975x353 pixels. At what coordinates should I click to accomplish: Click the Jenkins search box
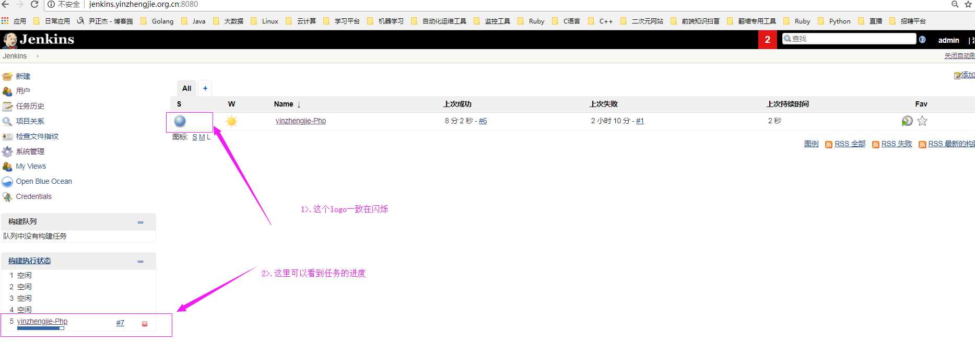[849, 39]
